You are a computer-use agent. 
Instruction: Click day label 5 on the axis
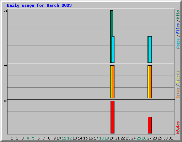pyautogui.click(x=33, y=138)
